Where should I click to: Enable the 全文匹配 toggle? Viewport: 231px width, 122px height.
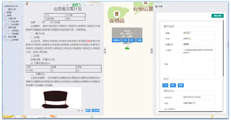88,5
